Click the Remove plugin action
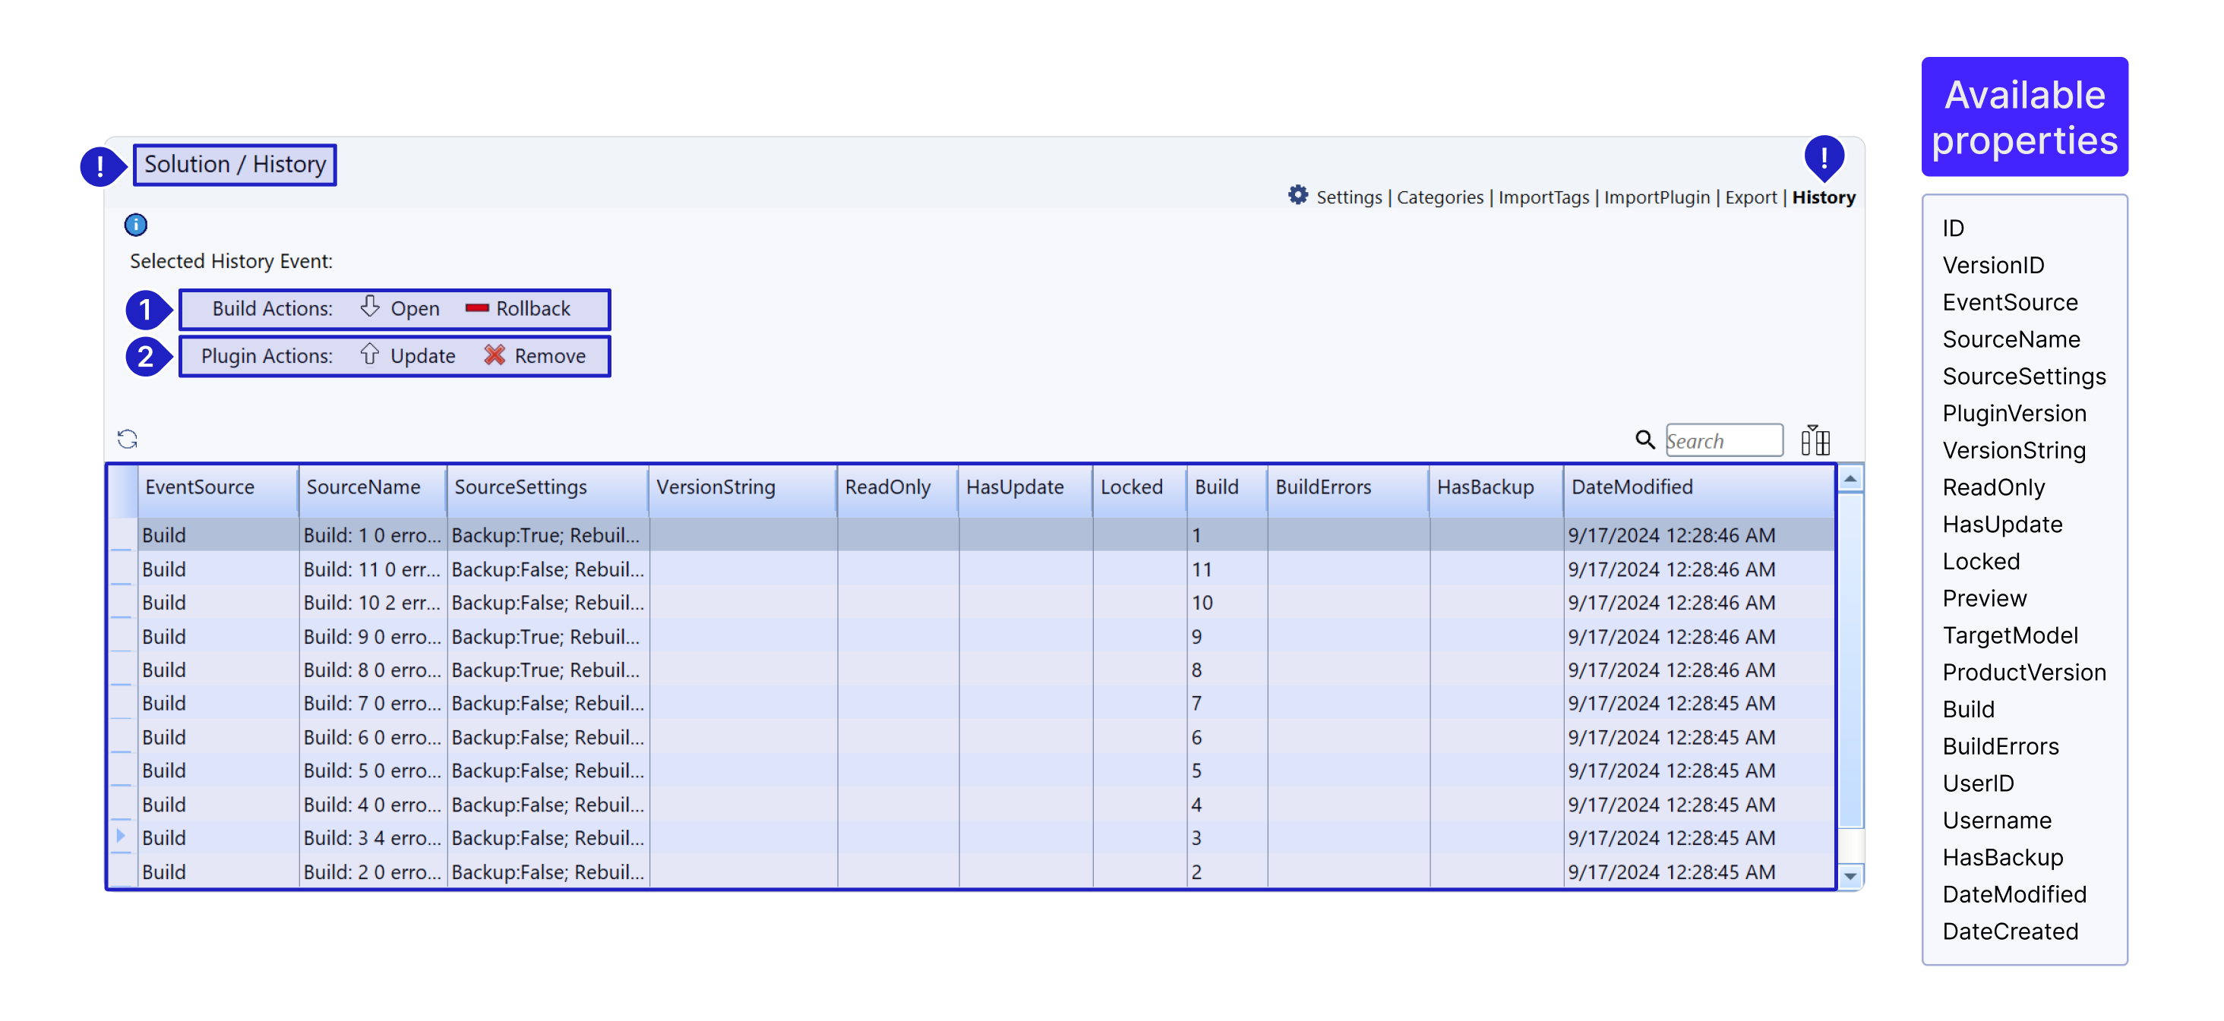The height and width of the screenshot is (1021, 2224). point(535,355)
